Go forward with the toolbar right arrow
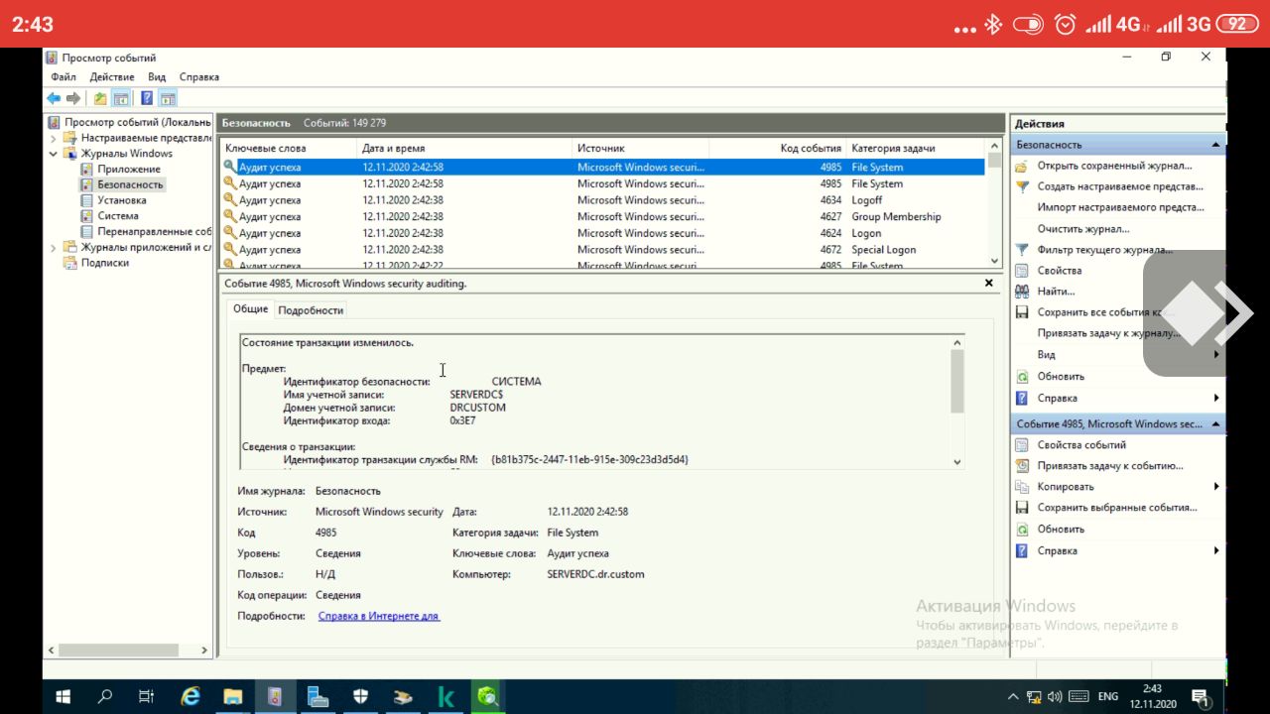Screen dimensions: 1270x714 tap(73, 98)
